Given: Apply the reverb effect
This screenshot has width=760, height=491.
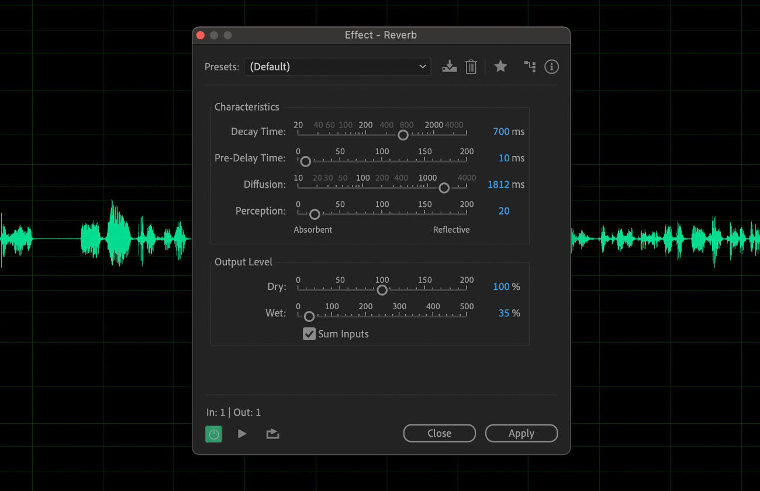Looking at the screenshot, I should (x=521, y=433).
